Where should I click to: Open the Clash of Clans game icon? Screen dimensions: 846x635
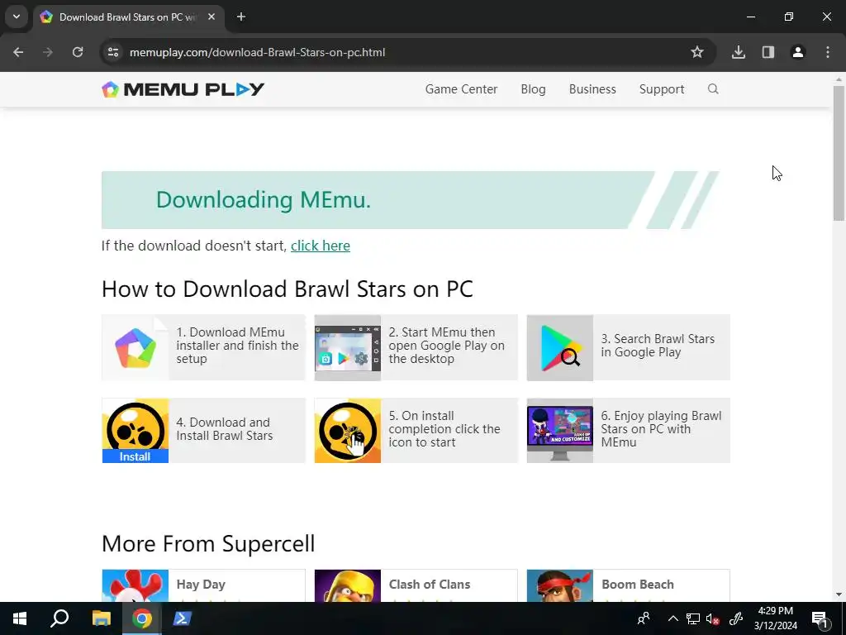click(x=348, y=586)
